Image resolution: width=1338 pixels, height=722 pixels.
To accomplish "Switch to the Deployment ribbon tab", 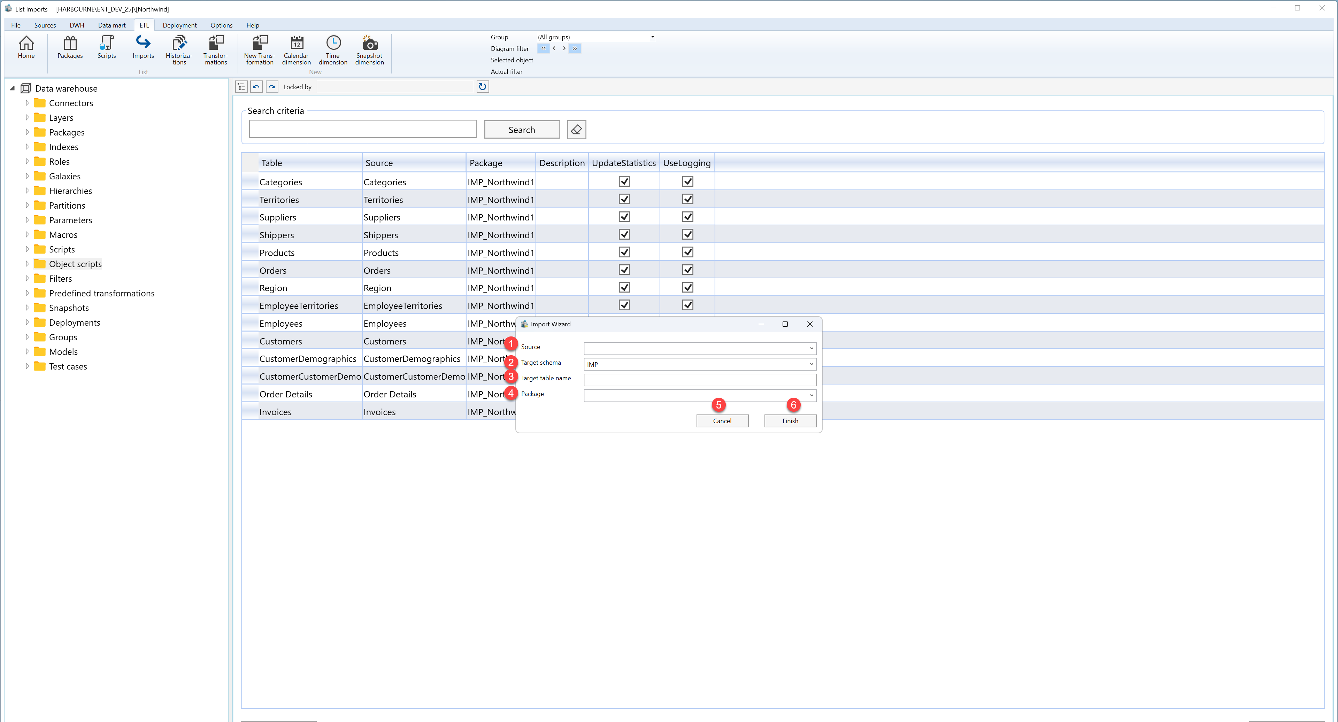I will tap(180, 25).
